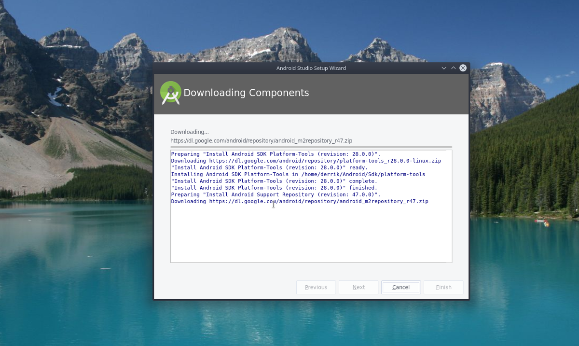Minimize the Setup Wizard window
Screen dimensions: 579x346
[x=444, y=68]
